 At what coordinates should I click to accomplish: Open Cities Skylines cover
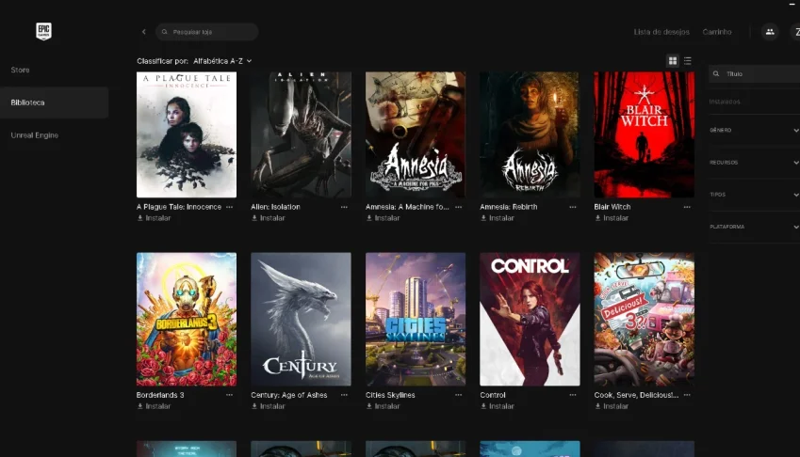click(x=416, y=319)
